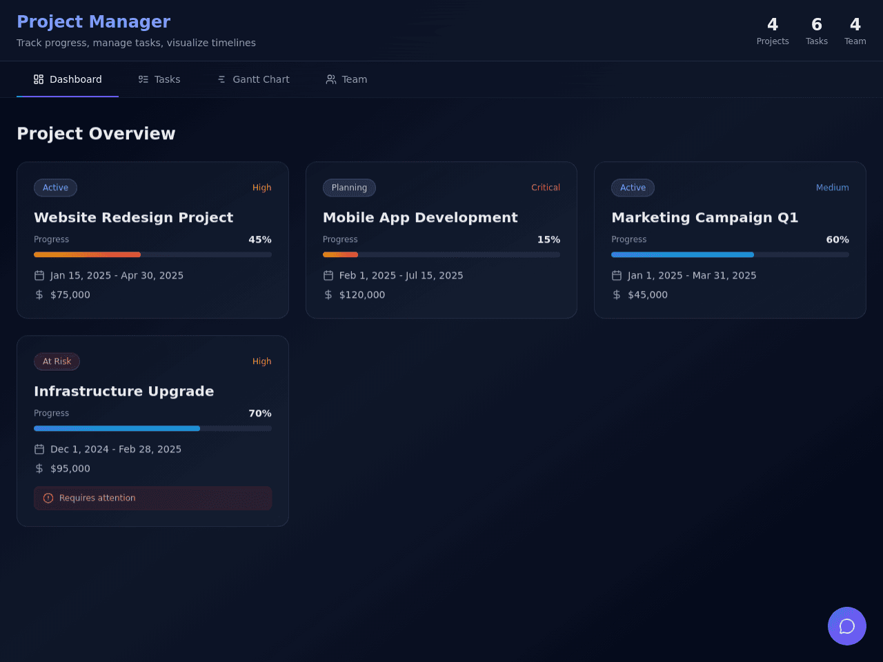This screenshot has height=662, width=883.
Task: Click the Tasks tab checklist icon
Action: tap(143, 79)
